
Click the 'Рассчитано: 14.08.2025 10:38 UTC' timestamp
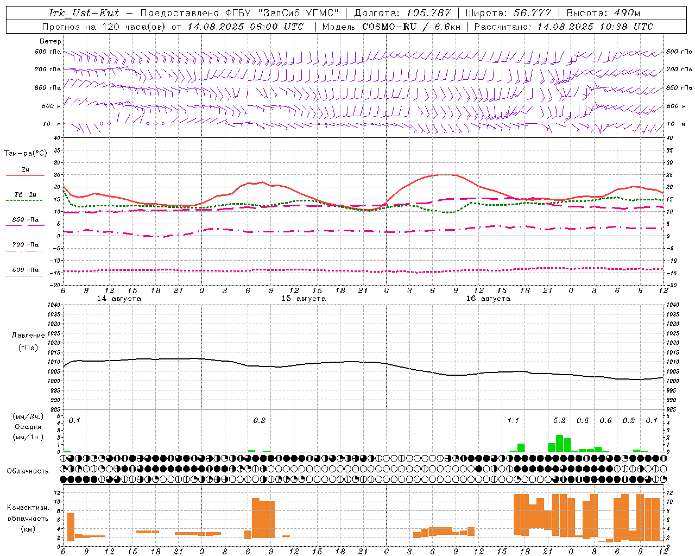click(564, 27)
